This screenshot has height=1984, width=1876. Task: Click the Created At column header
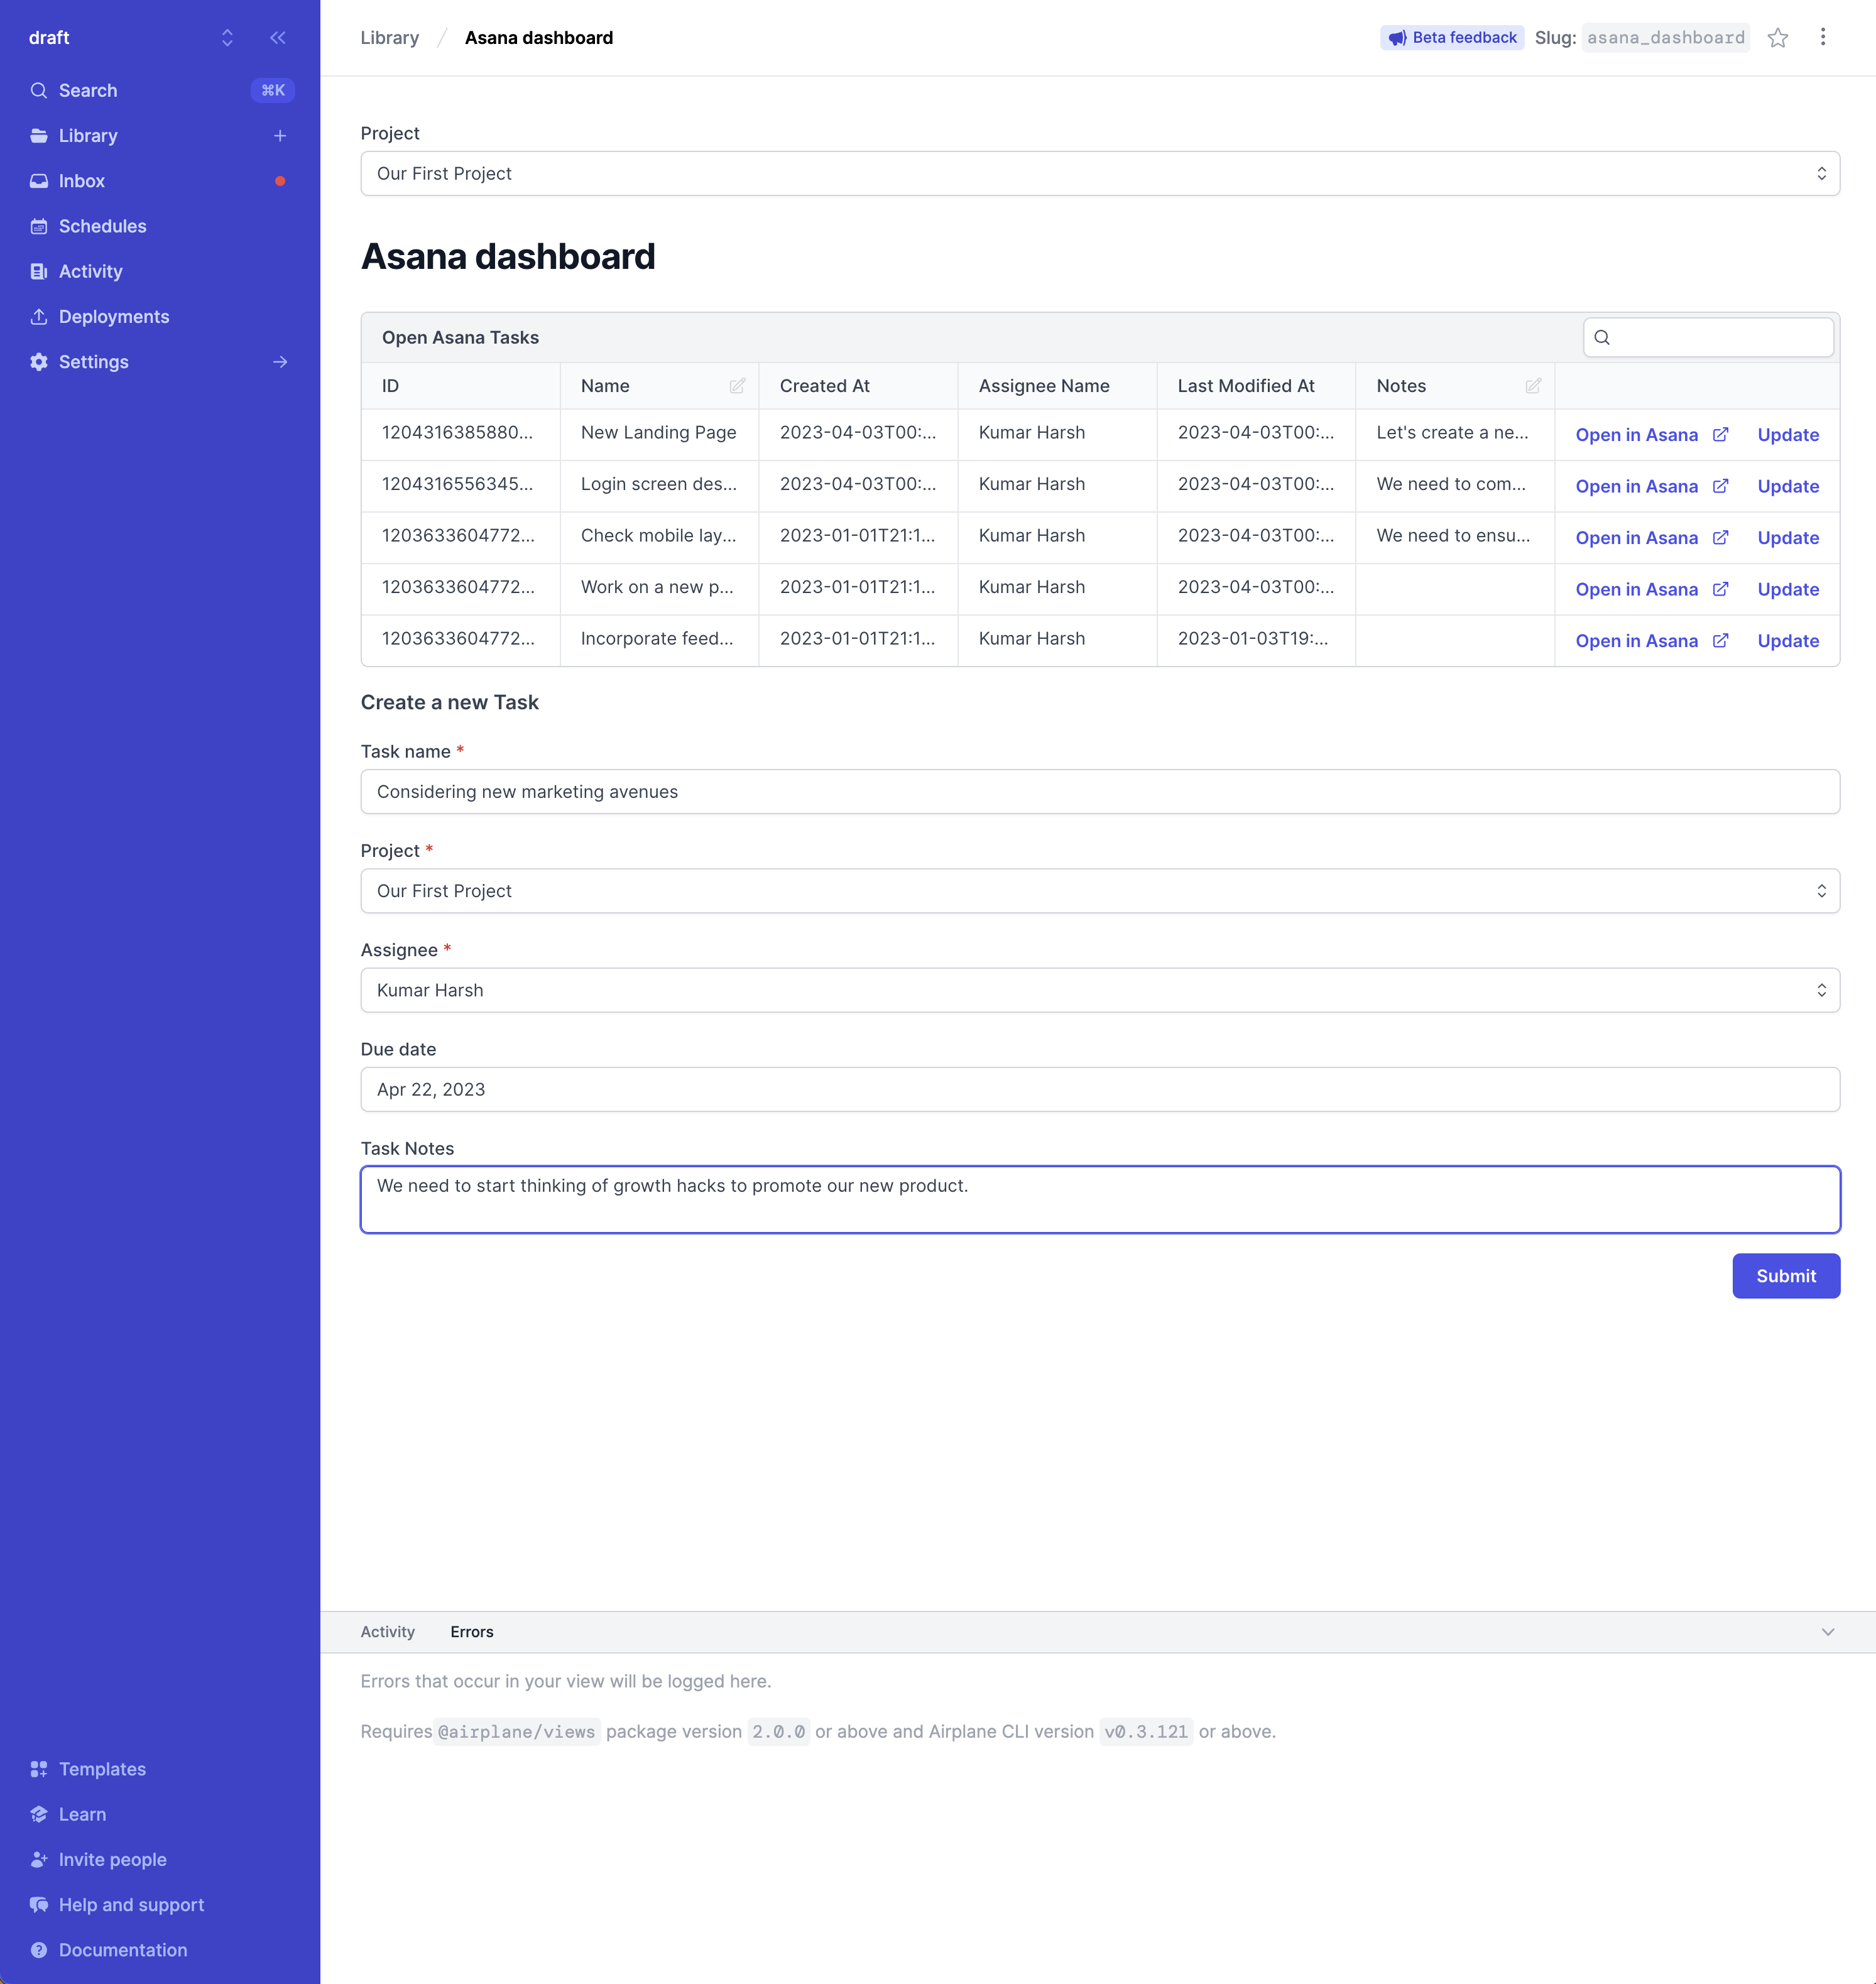coord(858,386)
